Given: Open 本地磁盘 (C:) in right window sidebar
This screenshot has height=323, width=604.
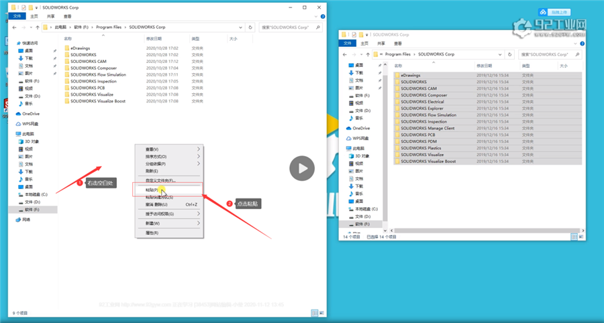Looking at the screenshot, I should click(363, 209).
